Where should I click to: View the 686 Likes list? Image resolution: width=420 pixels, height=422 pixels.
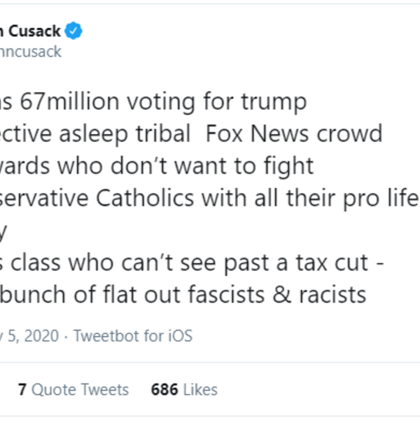pos(184,389)
